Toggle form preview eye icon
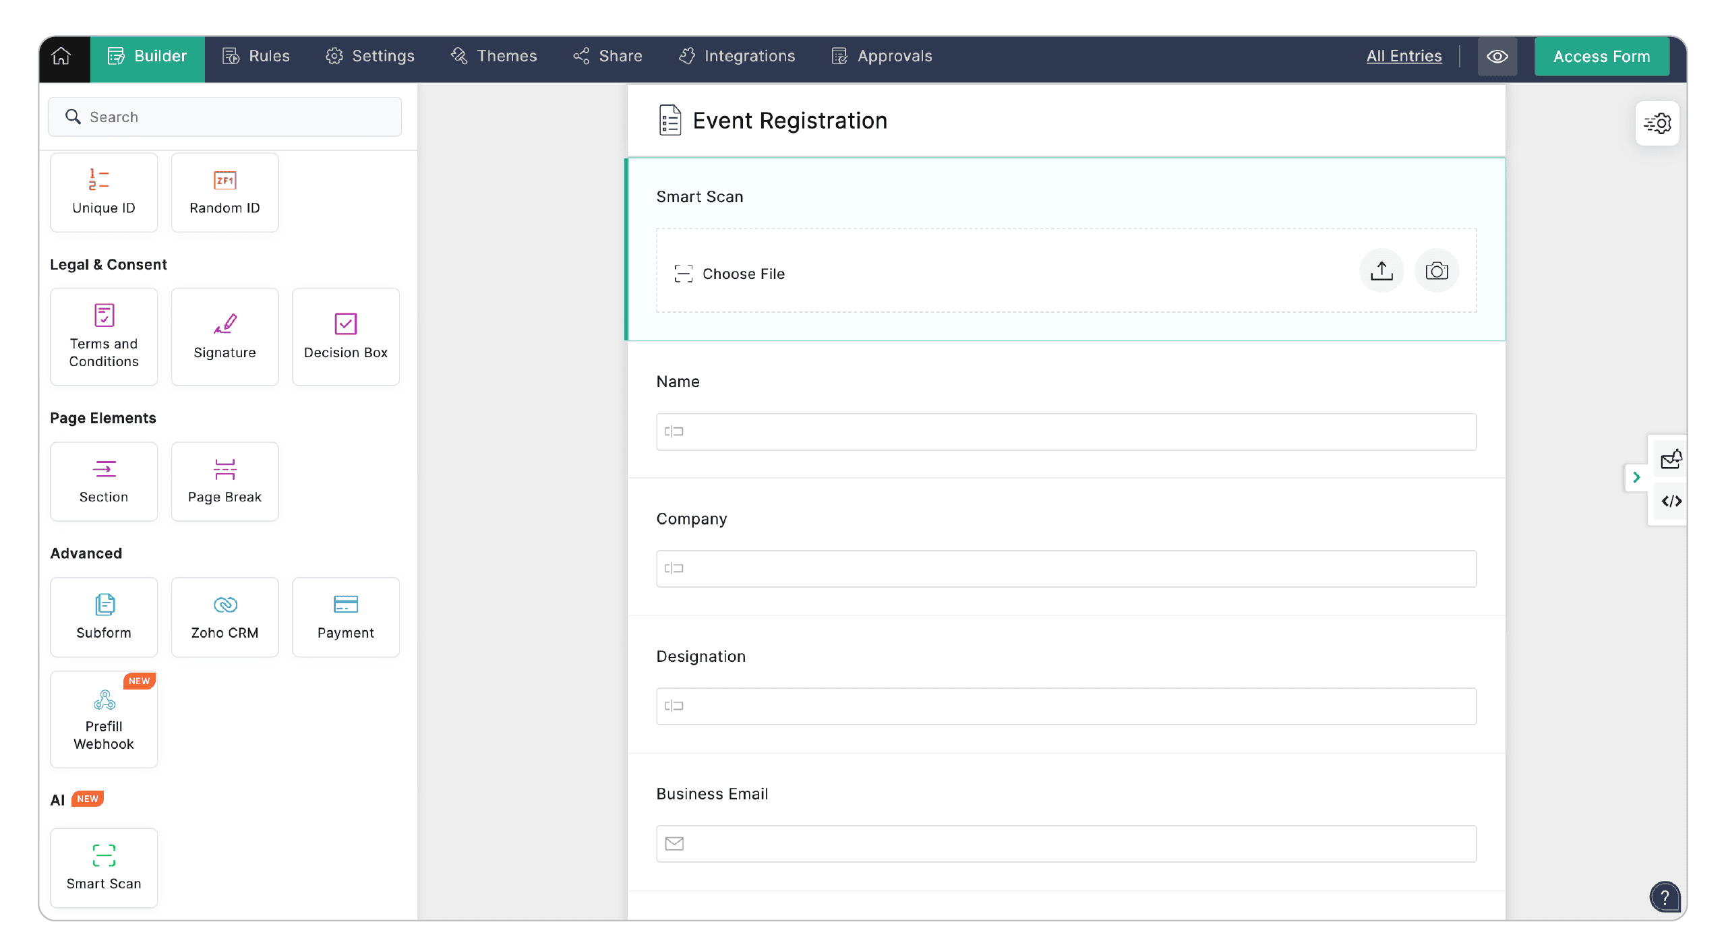The height and width of the screenshot is (949, 1726). (x=1497, y=57)
